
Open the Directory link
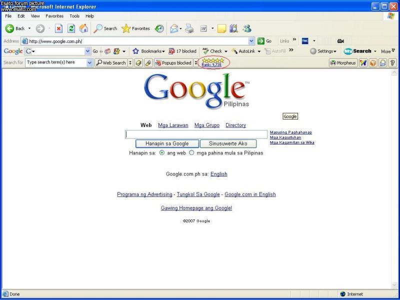coord(235,125)
